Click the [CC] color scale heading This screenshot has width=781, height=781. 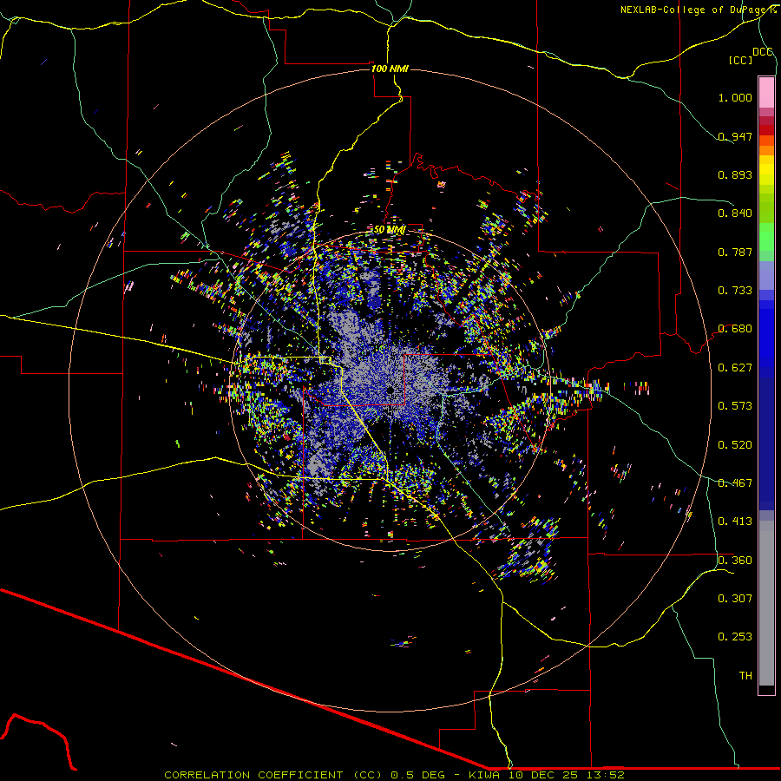click(x=740, y=60)
